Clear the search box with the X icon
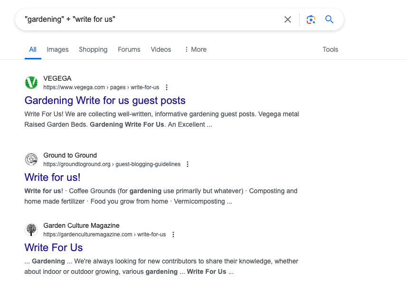406x290 pixels. [x=288, y=19]
